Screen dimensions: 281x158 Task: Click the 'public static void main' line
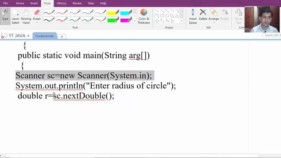(x=84, y=56)
